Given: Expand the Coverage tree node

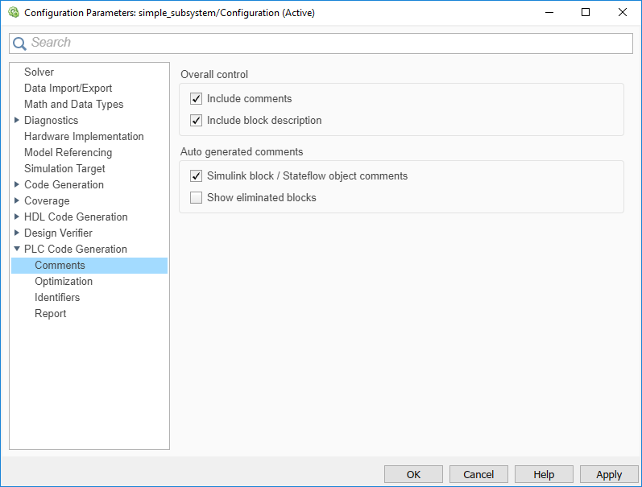Looking at the screenshot, I should pos(17,201).
